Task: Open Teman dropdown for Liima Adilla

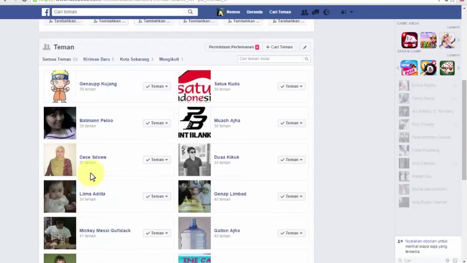Action: pyautogui.click(x=157, y=197)
